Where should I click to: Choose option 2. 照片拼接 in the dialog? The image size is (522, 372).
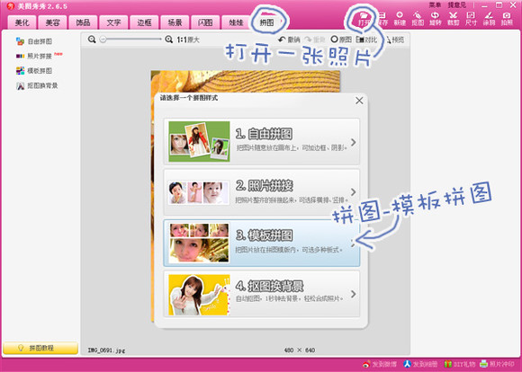pos(262,192)
